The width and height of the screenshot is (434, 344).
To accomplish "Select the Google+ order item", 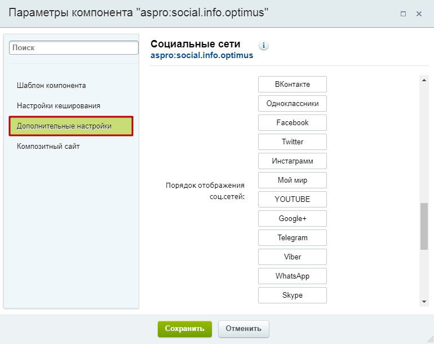I will [x=293, y=219].
